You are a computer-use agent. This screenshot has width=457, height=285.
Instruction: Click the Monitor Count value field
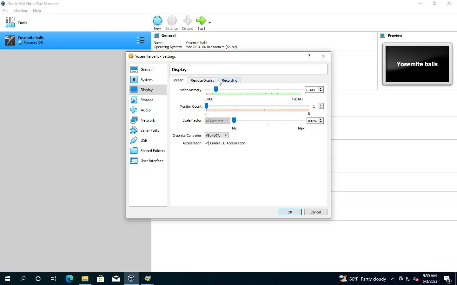[x=315, y=106]
